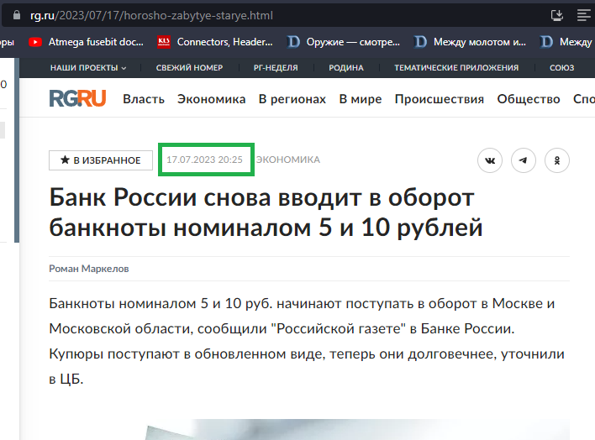Go to the В мире section
Viewport: 595px width, 440px height.
click(361, 99)
